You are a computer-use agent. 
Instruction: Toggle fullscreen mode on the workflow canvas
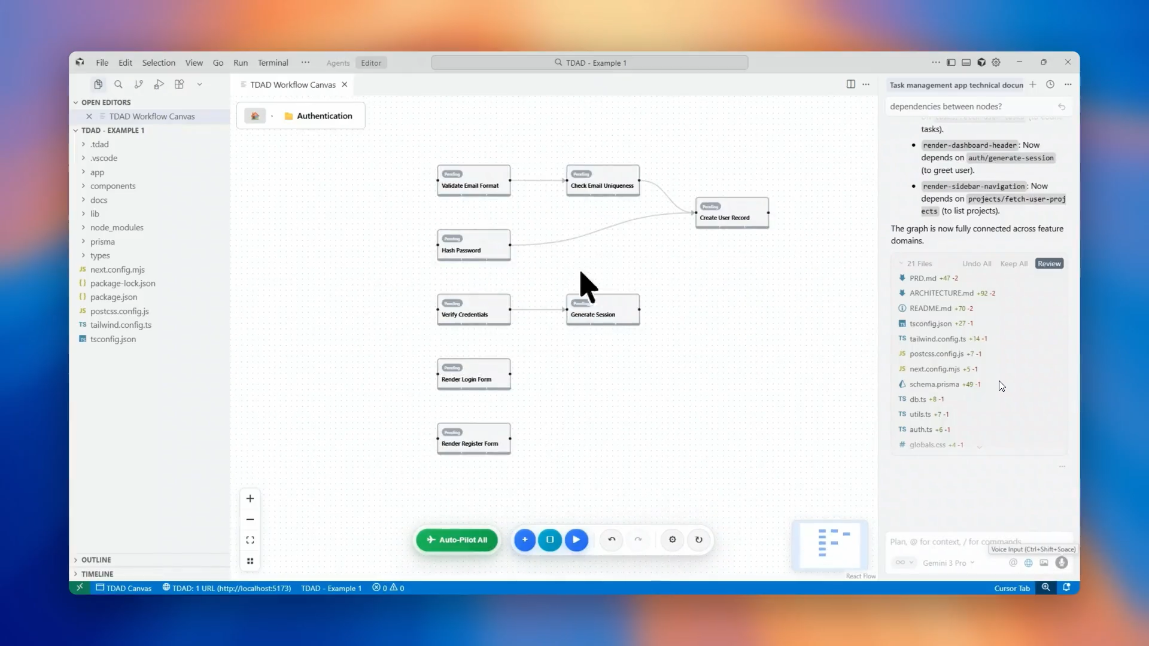(250, 540)
